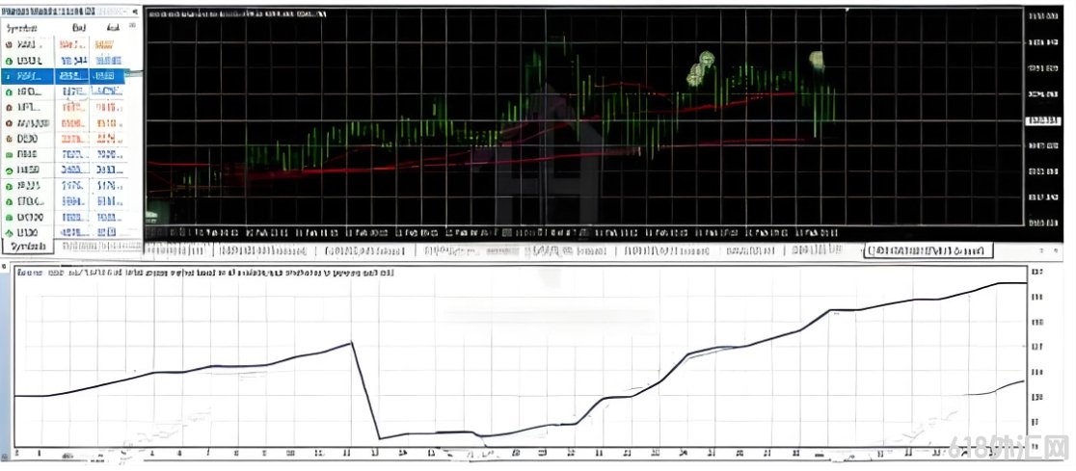Select the highlighted blue row in Market Watch
Screen dimensions: 1076x471
(64, 76)
